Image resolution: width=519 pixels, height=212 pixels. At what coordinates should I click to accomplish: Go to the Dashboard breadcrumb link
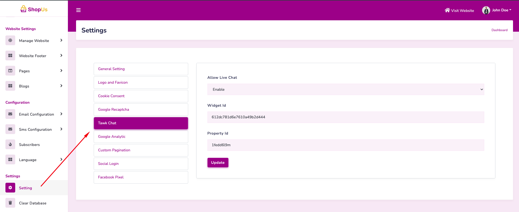pyautogui.click(x=499, y=30)
